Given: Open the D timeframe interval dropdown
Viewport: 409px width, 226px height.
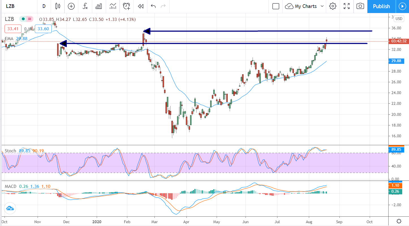Looking at the screenshot, I should [44, 6].
